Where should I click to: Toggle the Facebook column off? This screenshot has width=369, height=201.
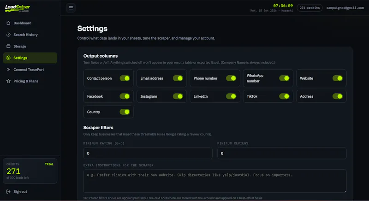coord(125,96)
